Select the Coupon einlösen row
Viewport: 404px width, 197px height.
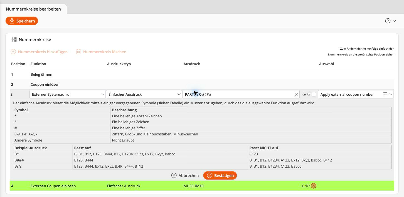pos(202,84)
